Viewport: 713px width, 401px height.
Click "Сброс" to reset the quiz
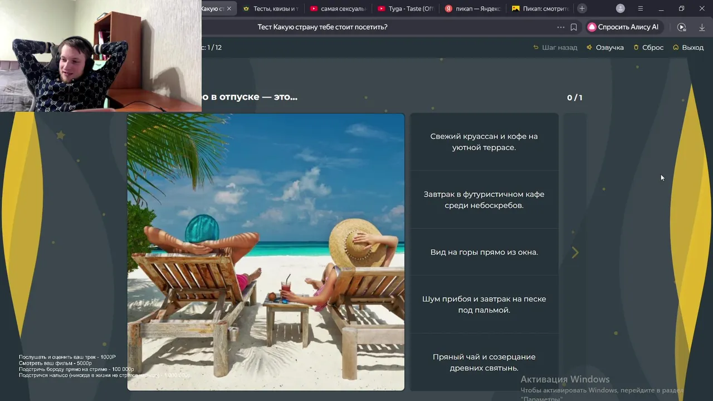(x=648, y=47)
